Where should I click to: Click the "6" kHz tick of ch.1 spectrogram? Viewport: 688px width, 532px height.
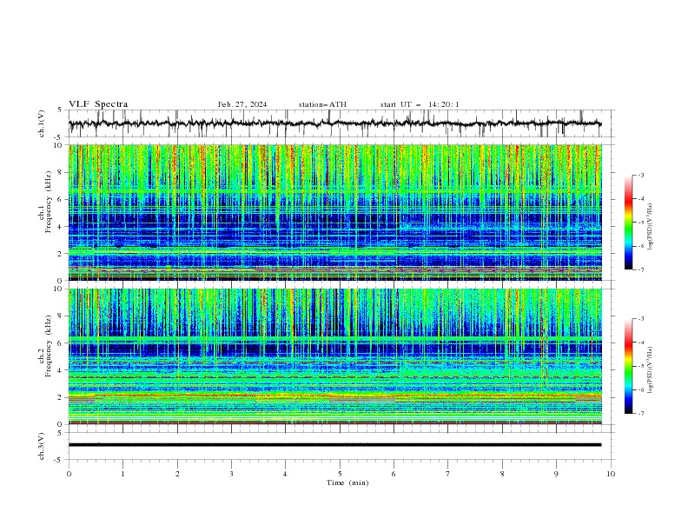(62, 199)
